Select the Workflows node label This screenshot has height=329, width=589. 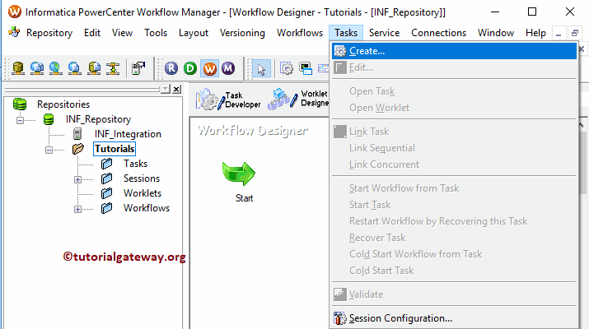pos(147,208)
